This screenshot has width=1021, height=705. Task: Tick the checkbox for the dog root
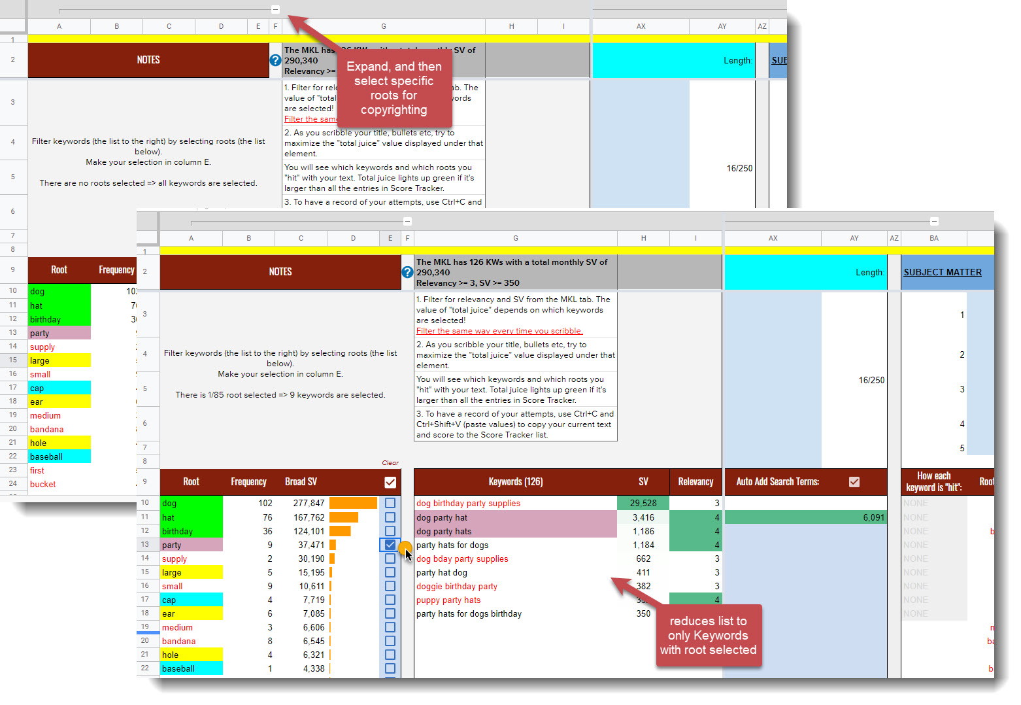(390, 503)
